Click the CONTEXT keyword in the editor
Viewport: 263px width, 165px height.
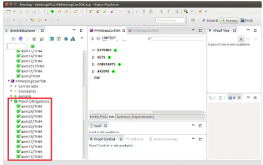(x=109, y=38)
